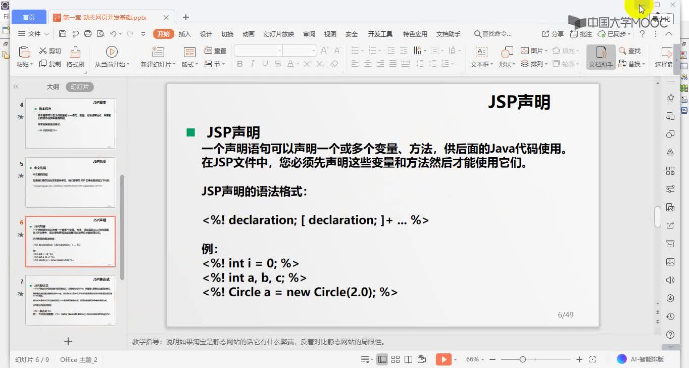This screenshot has width=689, height=368.
Task: Open the 文件 menu dropdown arrow
Action: click(x=46, y=34)
